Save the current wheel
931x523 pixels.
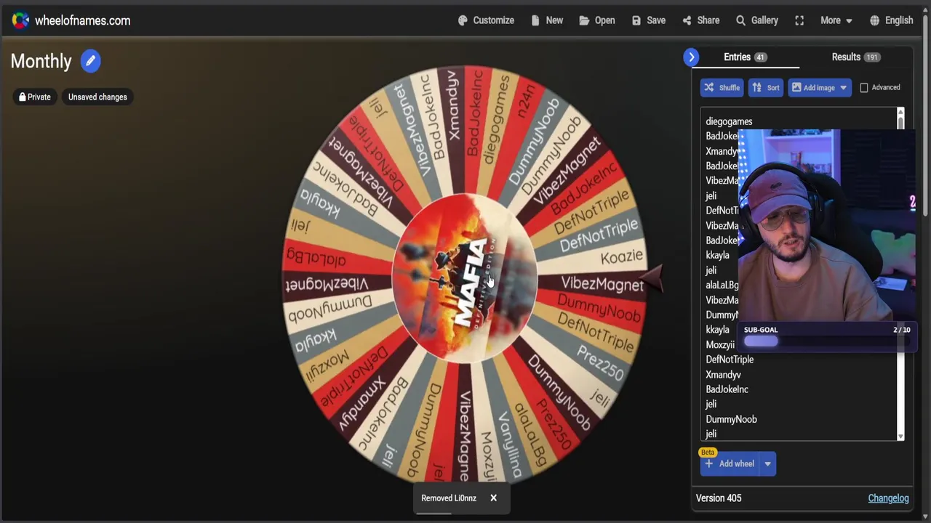coord(649,20)
